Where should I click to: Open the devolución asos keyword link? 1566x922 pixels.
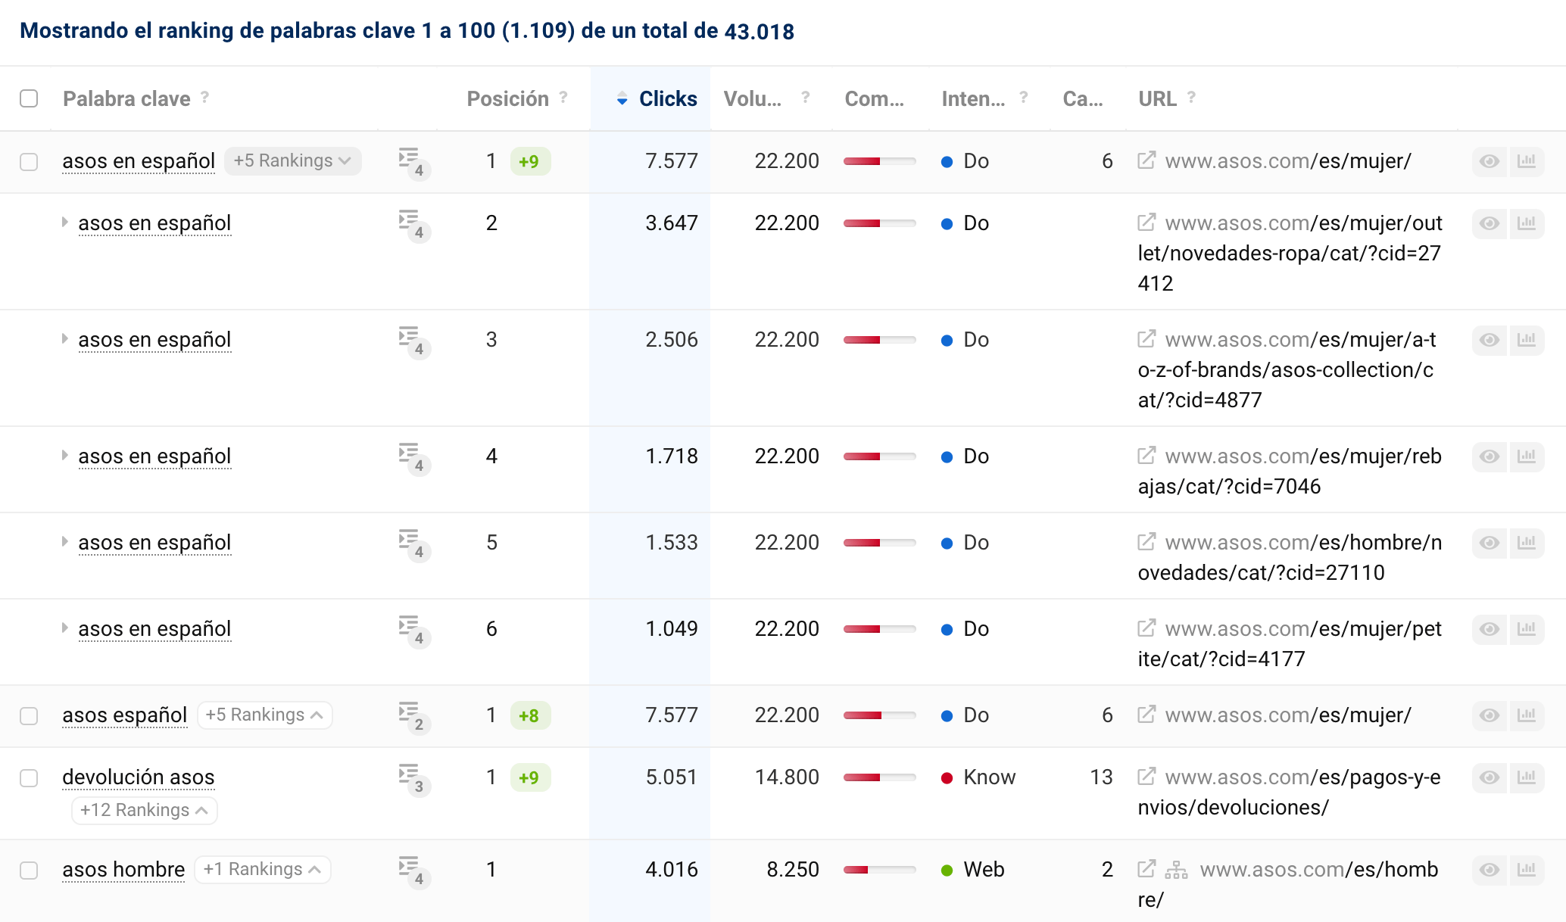coord(138,777)
